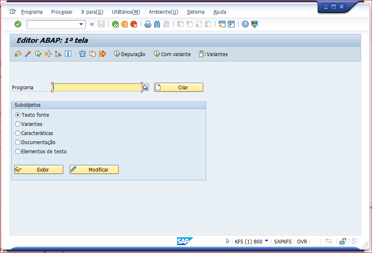Open the Utilitários menu
372x253 pixels.
click(126, 12)
